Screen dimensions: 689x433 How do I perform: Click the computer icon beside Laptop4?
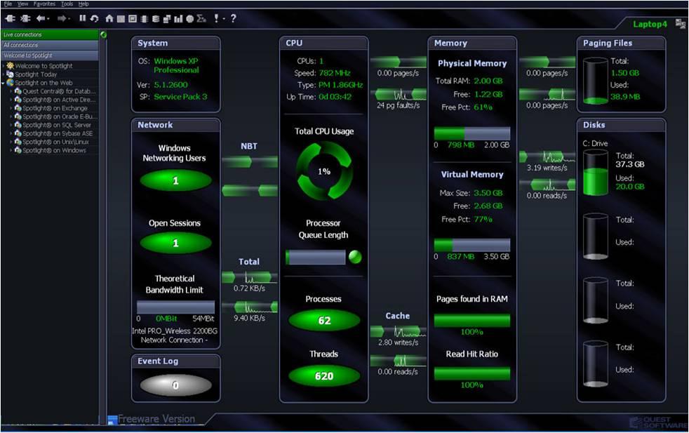(x=680, y=24)
